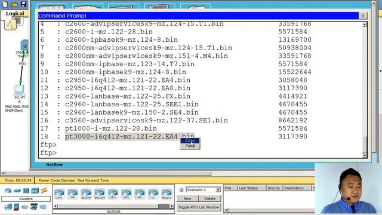Click the c2960-lanbasek9-mz.150-2.SE4.bin entry
The image size is (382, 215).
click(132, 112)
